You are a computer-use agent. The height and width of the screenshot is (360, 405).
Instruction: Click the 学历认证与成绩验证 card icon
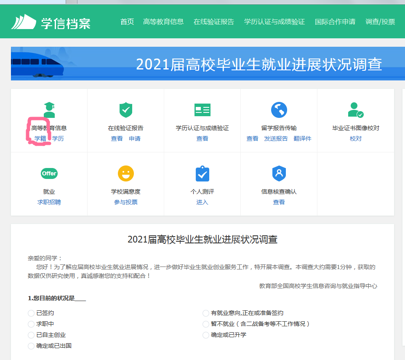click(202, 110)
